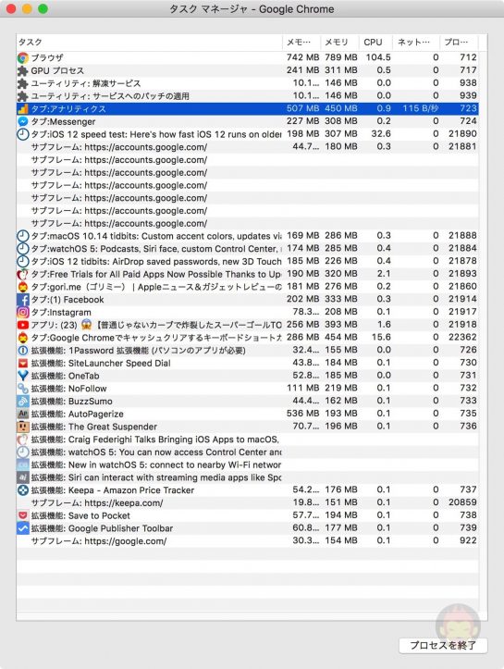Click the macOS window minimize button

click(x=27, y=9)
